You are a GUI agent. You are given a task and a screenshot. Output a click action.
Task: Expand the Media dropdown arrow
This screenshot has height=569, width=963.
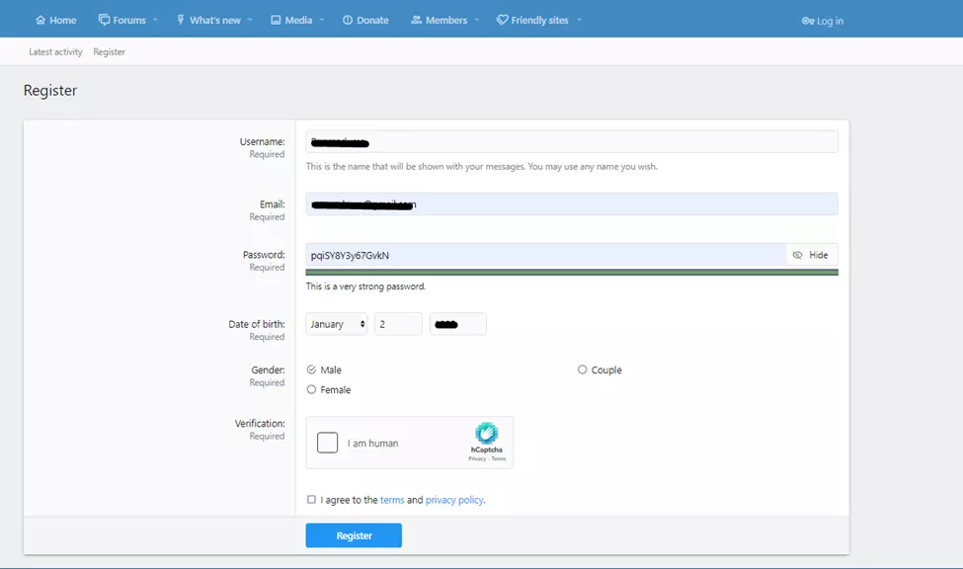(322, 21)
